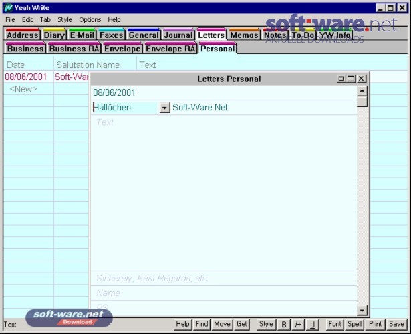Open the Help menu
411x334 pixels.
coord(114,19)
